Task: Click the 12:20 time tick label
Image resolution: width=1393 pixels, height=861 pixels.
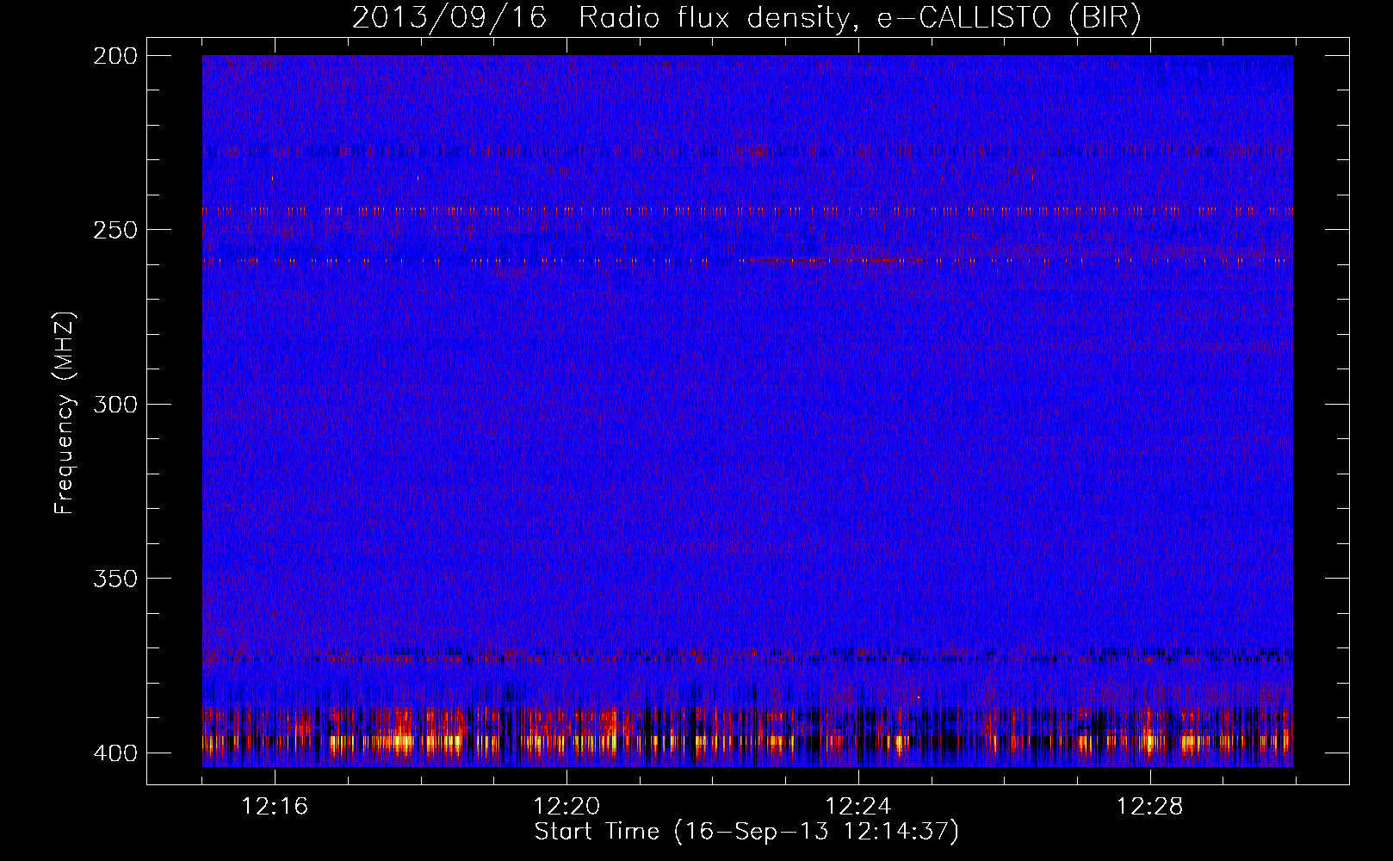Action: click(x=566, y=807)
